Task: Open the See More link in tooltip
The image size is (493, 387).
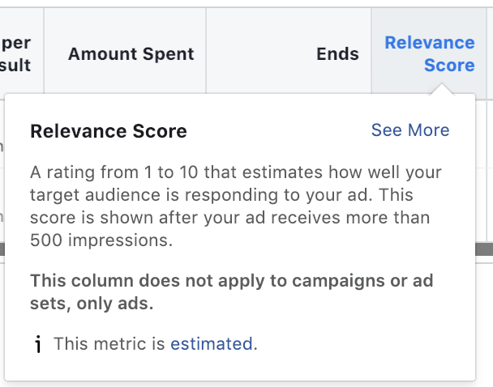Action: (410, 130)
